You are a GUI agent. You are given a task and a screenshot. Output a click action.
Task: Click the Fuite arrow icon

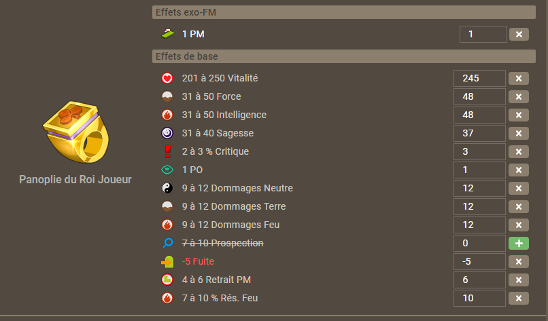[167, 261]
